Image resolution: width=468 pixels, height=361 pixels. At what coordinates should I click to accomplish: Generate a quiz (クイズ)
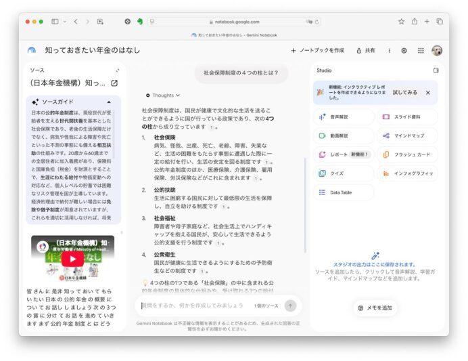[x=344, y=173]
